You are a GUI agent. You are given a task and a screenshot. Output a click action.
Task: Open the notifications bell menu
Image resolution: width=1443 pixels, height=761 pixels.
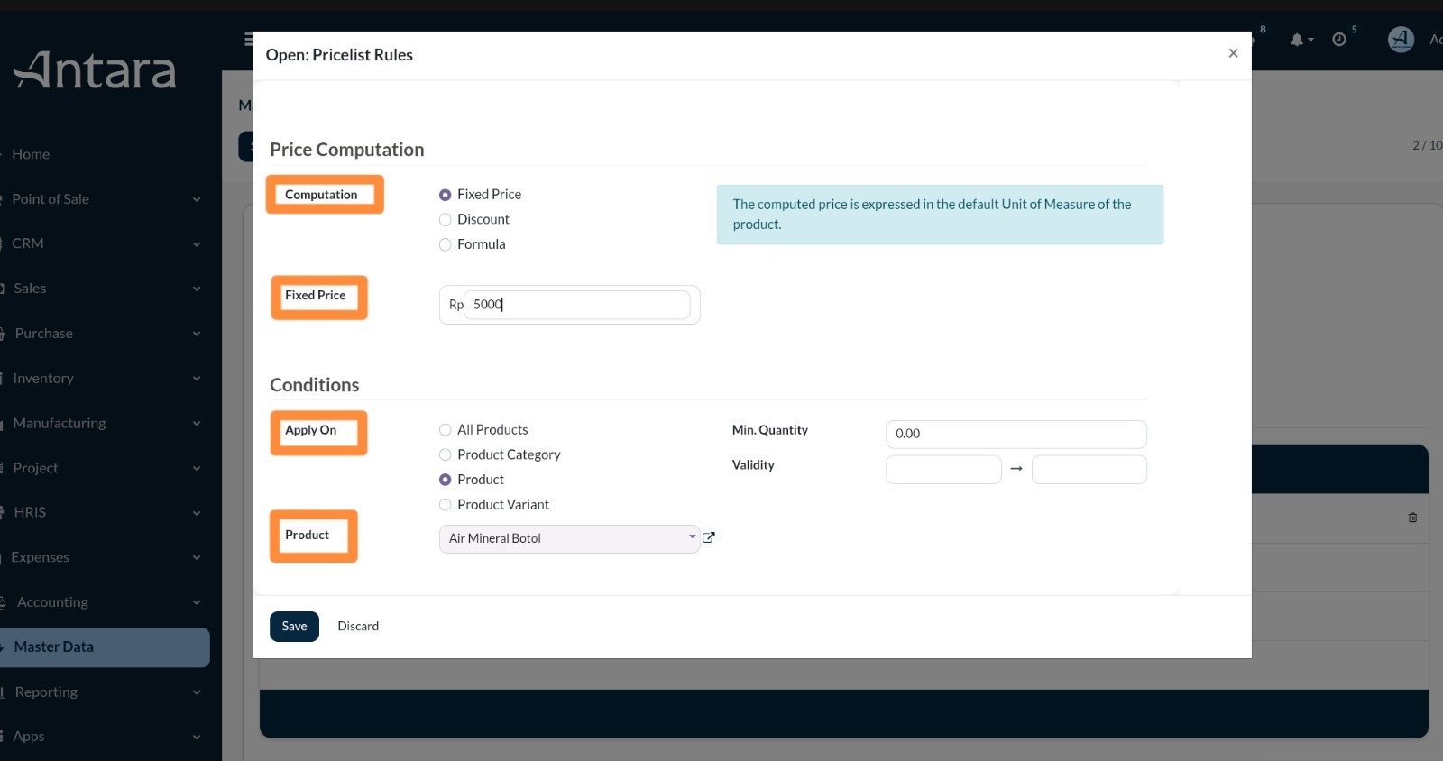tap(1301, 40)
